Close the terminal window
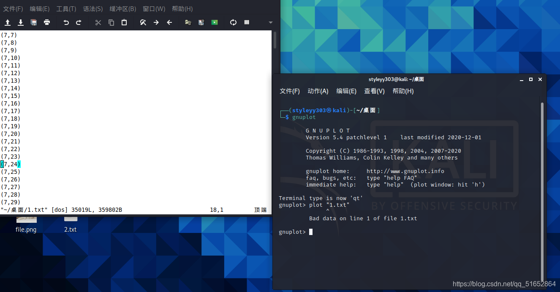The height and width of the screenshot is (292, 560). [x=540, y=79]
